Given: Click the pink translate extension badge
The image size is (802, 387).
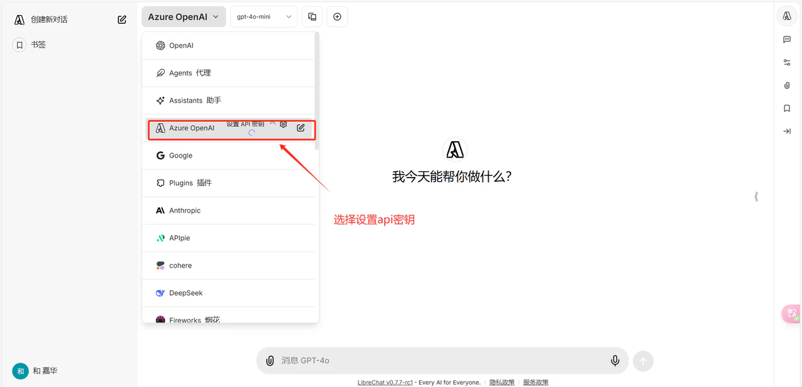Looking at the screenshot, I should (791, 314).
